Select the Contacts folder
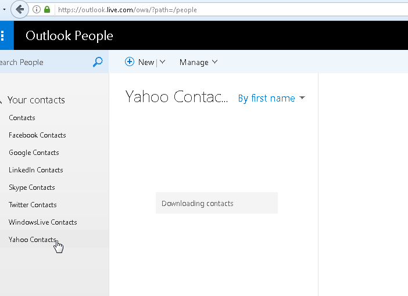Image resolution: width=408 pixels, height=296 pixels. coord(22,118)
